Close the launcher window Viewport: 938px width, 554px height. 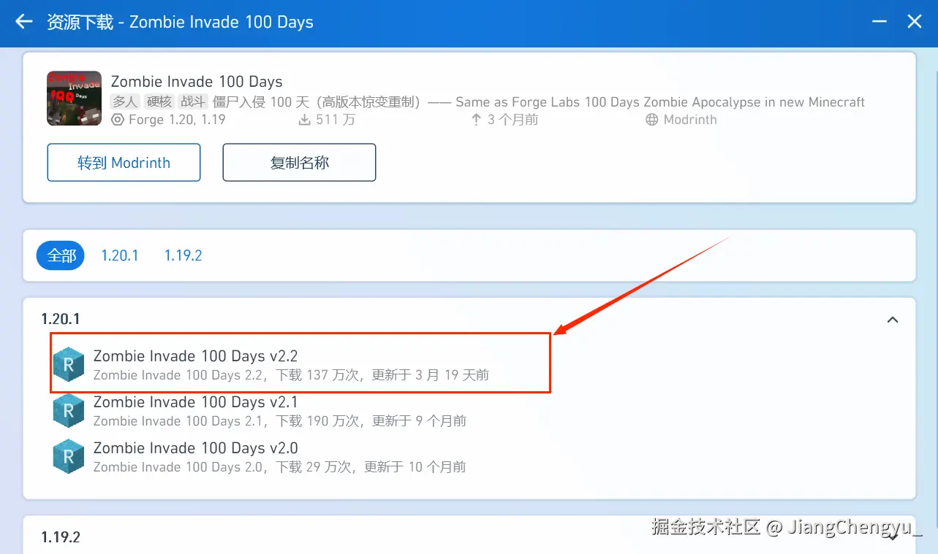coord(915,22)
